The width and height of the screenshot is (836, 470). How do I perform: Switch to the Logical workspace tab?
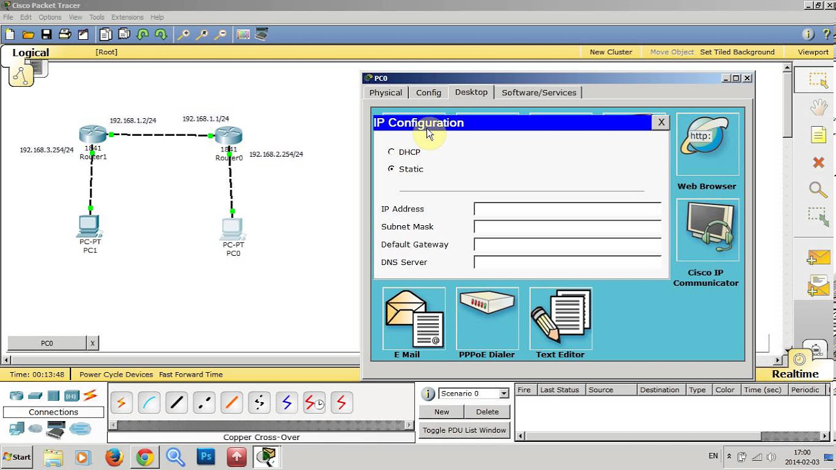click(x=31, y=53)
